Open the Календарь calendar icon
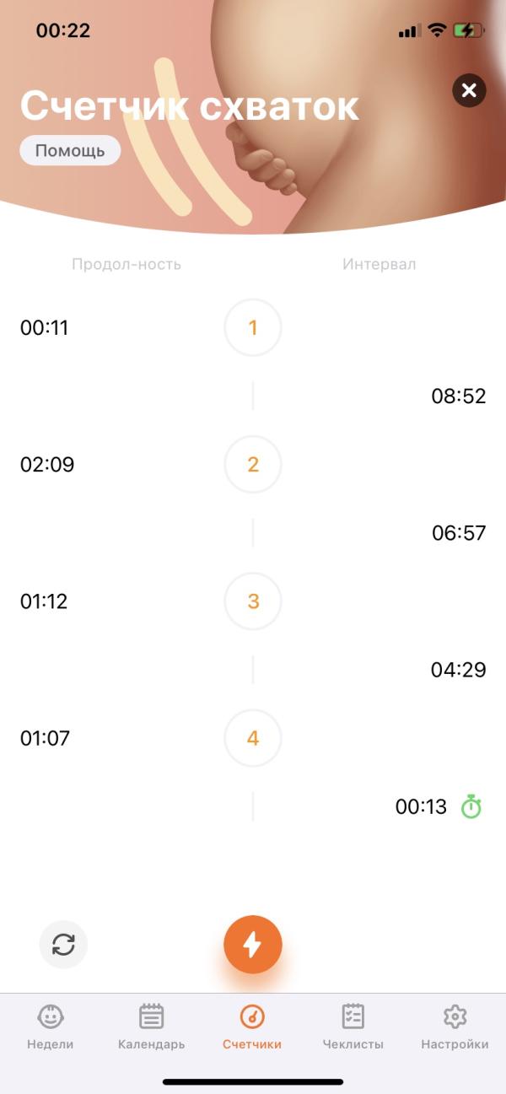This screenshot has width=506, height=1094. 152,1016
